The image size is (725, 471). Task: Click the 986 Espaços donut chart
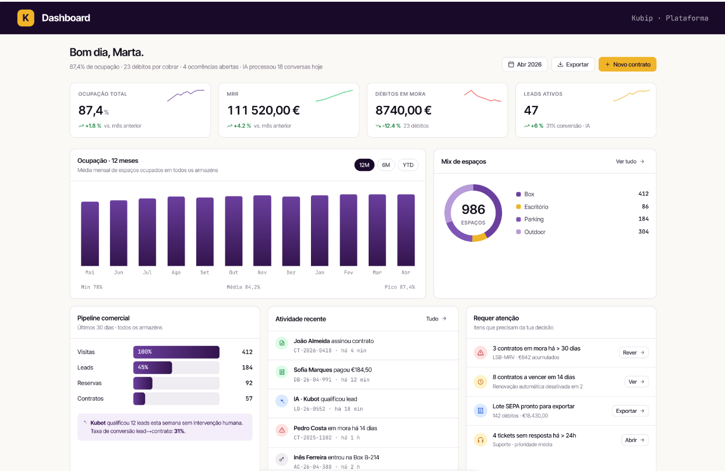tap(473, 213)
